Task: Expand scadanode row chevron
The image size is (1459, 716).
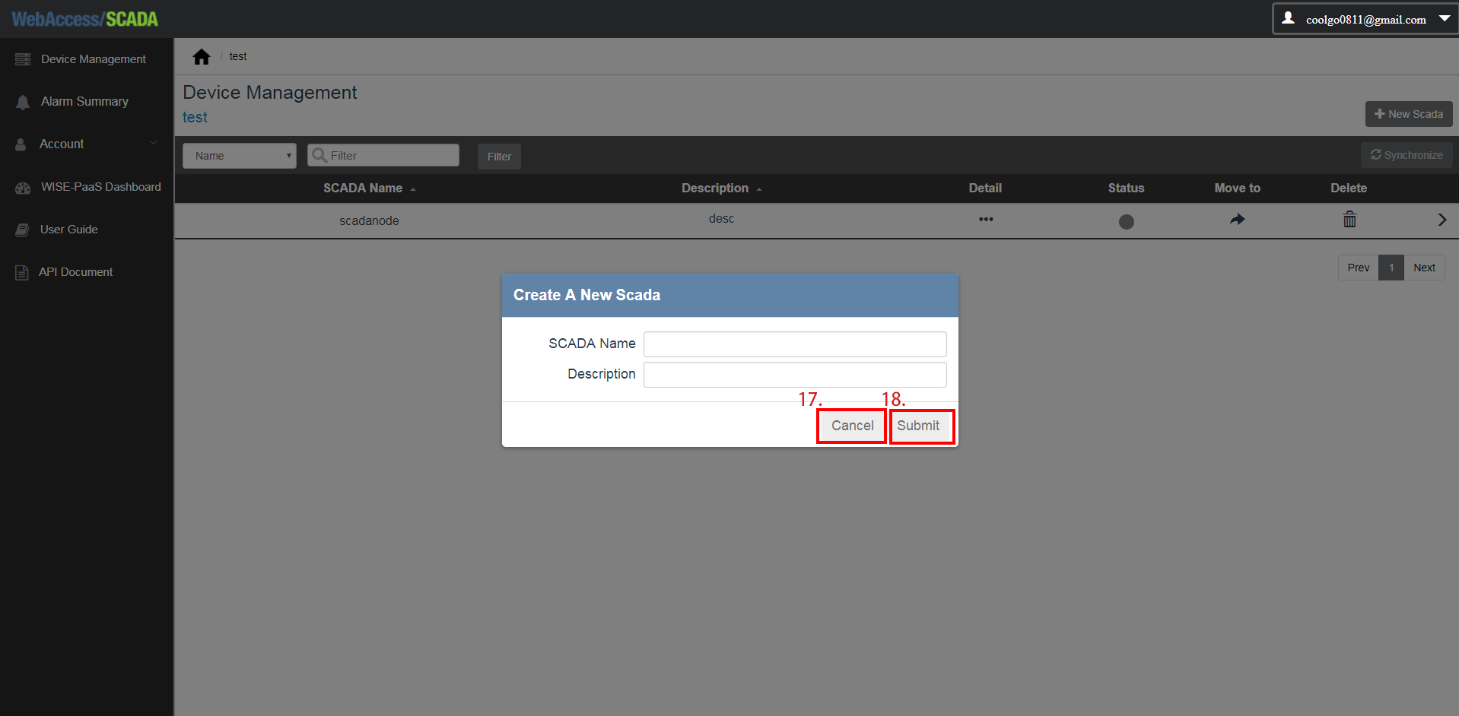Action: pos(1442,220)
